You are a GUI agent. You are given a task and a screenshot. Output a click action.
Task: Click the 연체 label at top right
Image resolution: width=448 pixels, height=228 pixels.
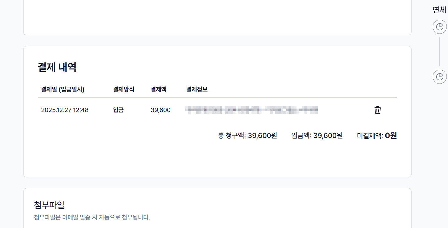[440, 10]
